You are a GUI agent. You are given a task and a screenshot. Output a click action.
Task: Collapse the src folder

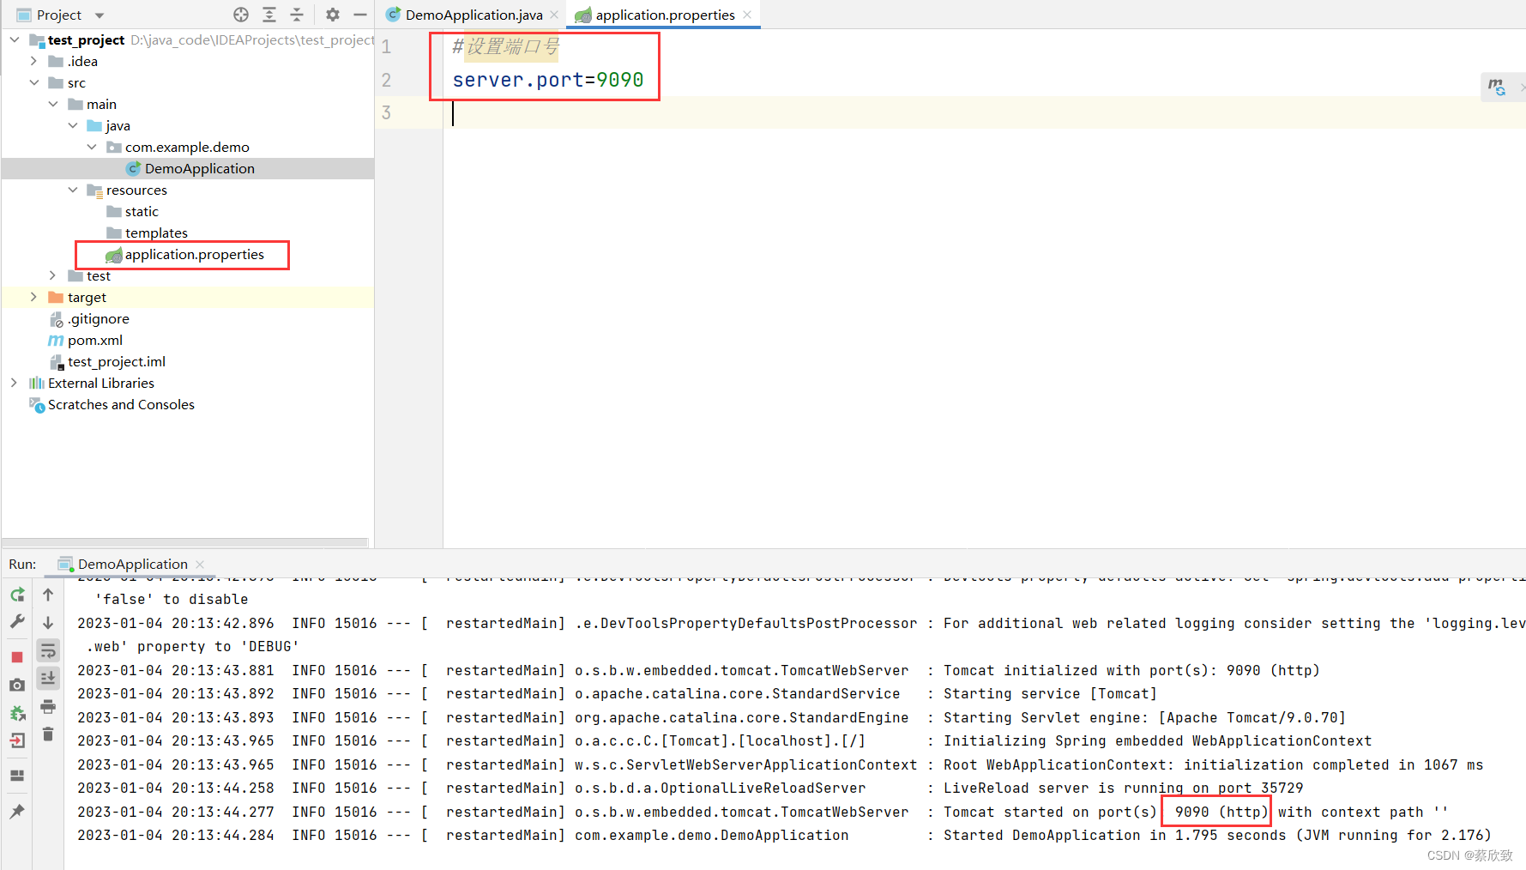[33, 82]
